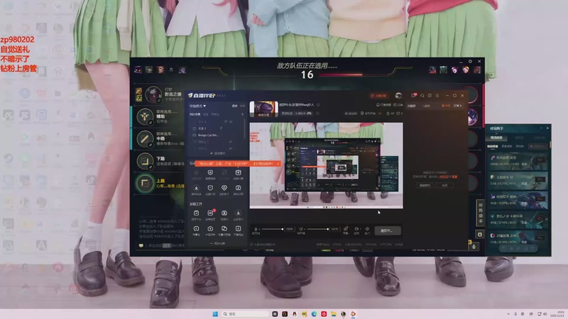Open the download-arrow tool under 直播工具
Screen dimensions: 568x319
pos(238,214)
